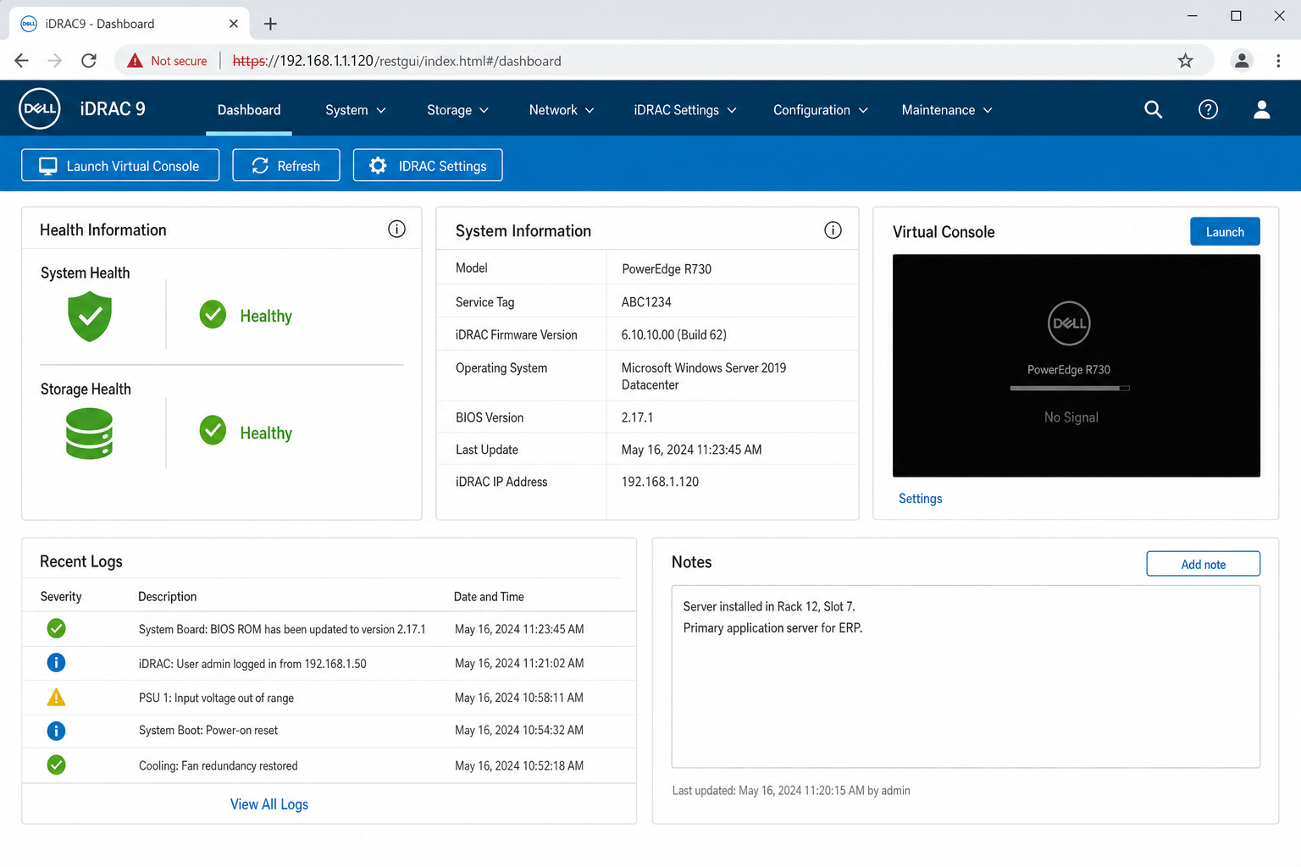Screen dimensions: 1301x867
Task: Click System Boot: Power-on reset entry
Action: pos(208,731)
